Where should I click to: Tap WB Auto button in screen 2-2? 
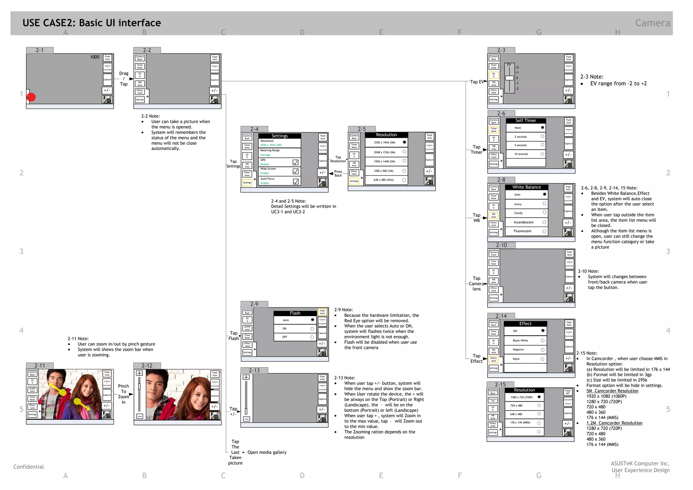coord(140,84)
